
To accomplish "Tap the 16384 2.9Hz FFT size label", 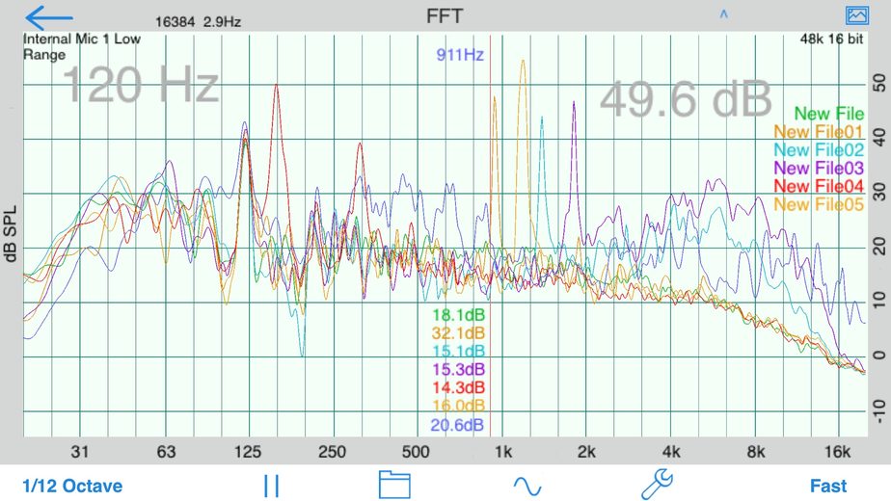I will [x=198, y=22].
